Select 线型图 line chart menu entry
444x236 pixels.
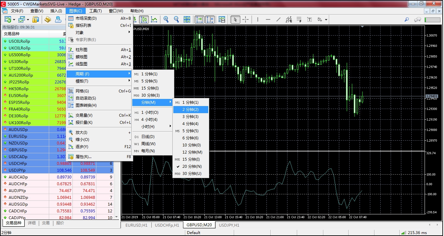pos(99,64)
